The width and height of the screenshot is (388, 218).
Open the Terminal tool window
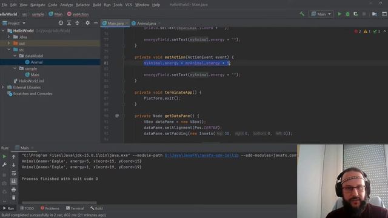[75, 208]
